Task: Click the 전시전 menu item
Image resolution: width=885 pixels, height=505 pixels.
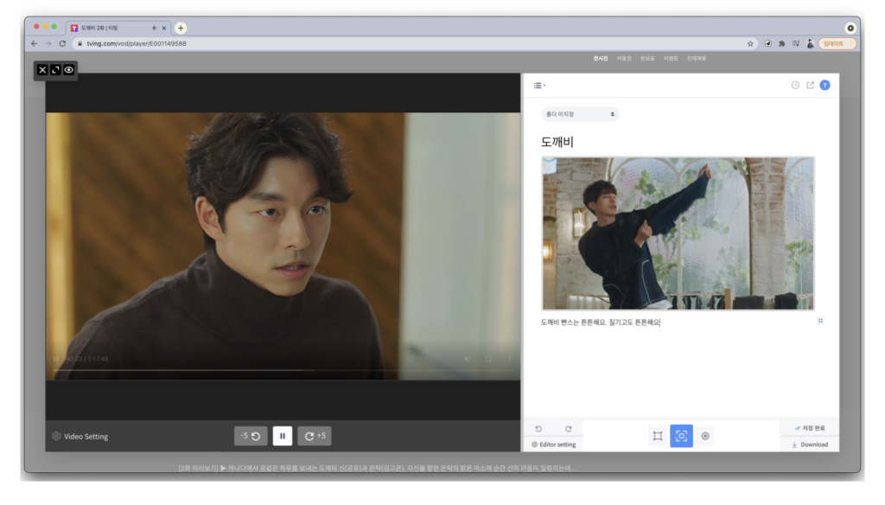Action: tap(601, 58)
